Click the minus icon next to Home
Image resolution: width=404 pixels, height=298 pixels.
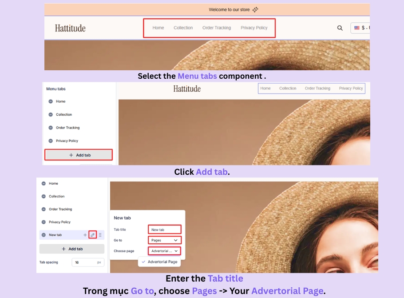pyautogui.click(x=44, y=183)
